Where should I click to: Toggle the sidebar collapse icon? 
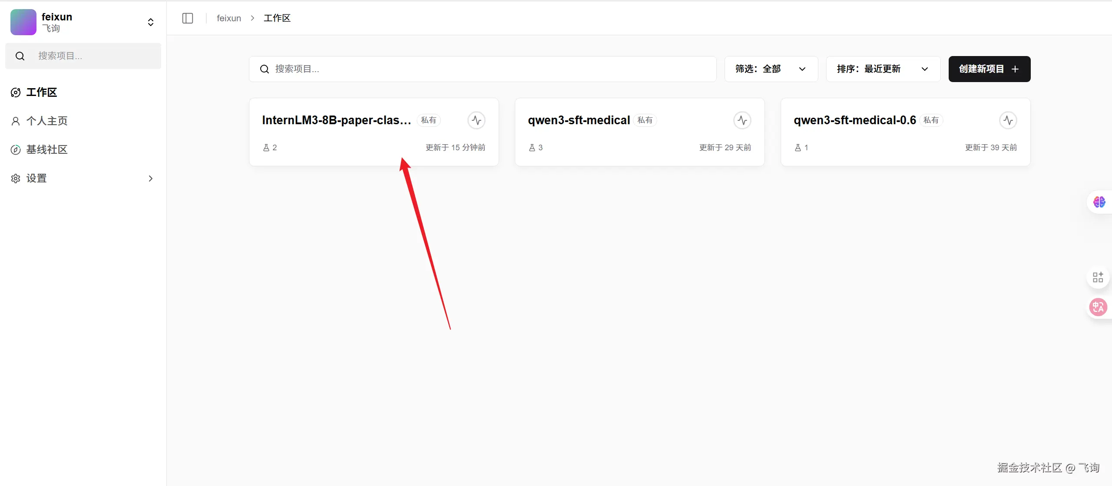pos(188,18)
